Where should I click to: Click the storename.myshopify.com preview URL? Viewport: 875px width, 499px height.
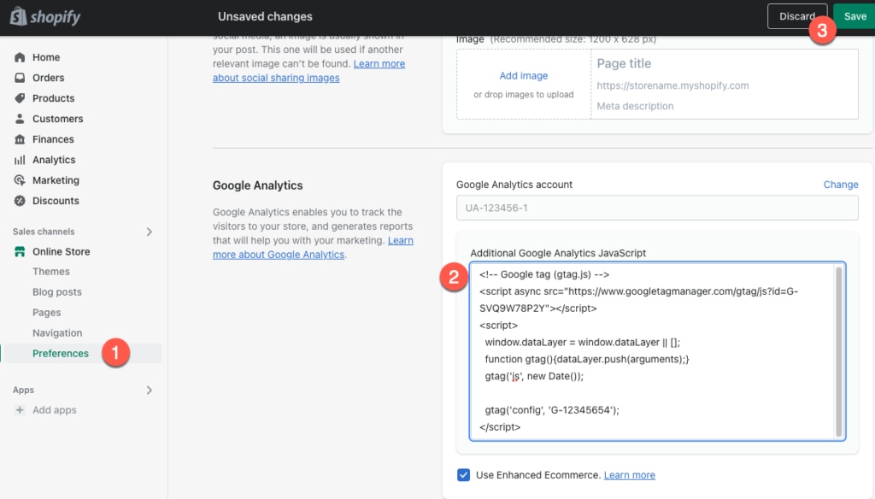coord(672,85)
